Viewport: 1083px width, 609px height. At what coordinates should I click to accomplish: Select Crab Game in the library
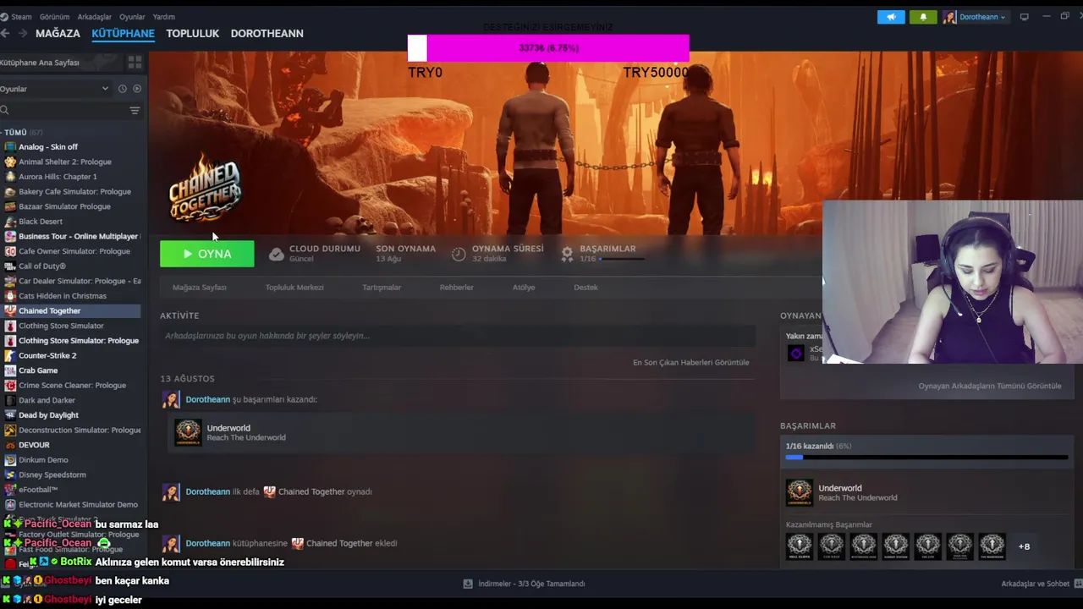click(x=38, y=370)
